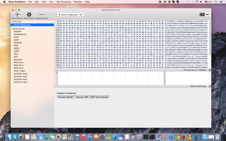Select the CAST transform
Viewport: 226px width, 141px height.
point(17,51)
